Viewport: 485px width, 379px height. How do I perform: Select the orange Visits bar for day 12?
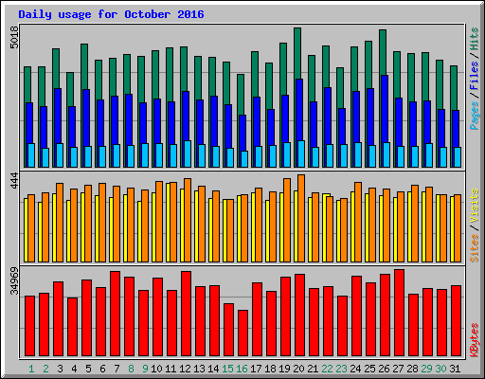coord(188,220)
